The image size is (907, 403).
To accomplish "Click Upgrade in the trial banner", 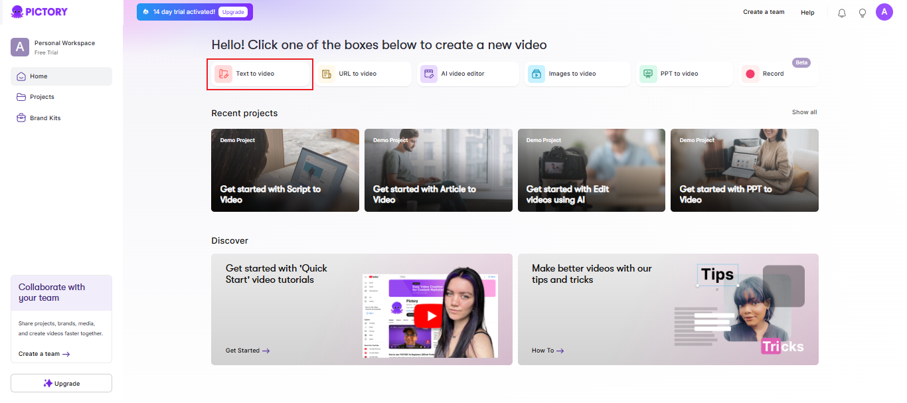I will coord(233,12).
